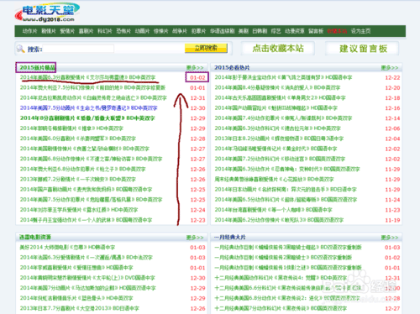Click 更多>> in 2015新片精品 section

click(195, 68)
